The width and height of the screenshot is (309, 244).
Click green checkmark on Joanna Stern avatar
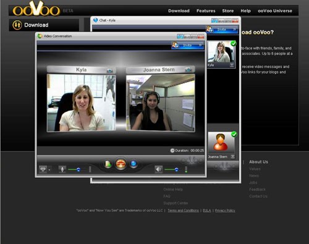(x=234, y=134)
